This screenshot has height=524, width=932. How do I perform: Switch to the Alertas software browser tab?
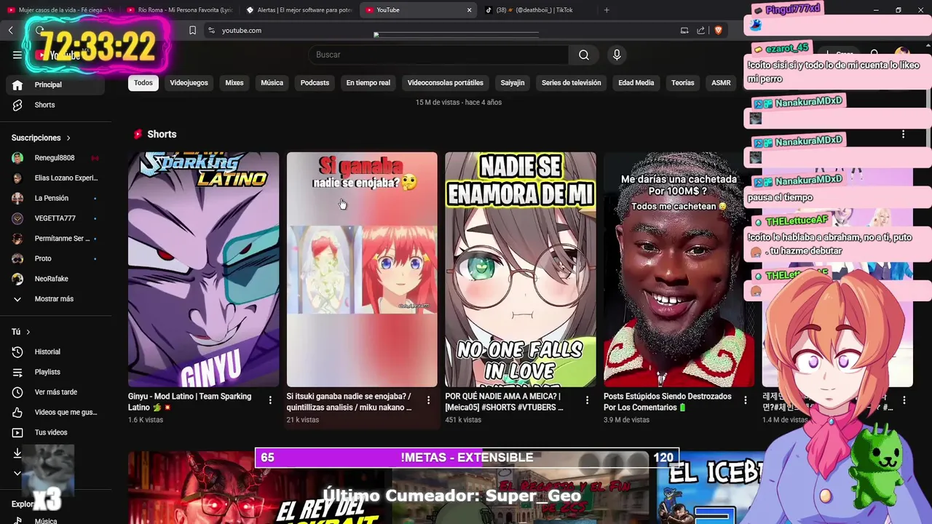[299, 10]
